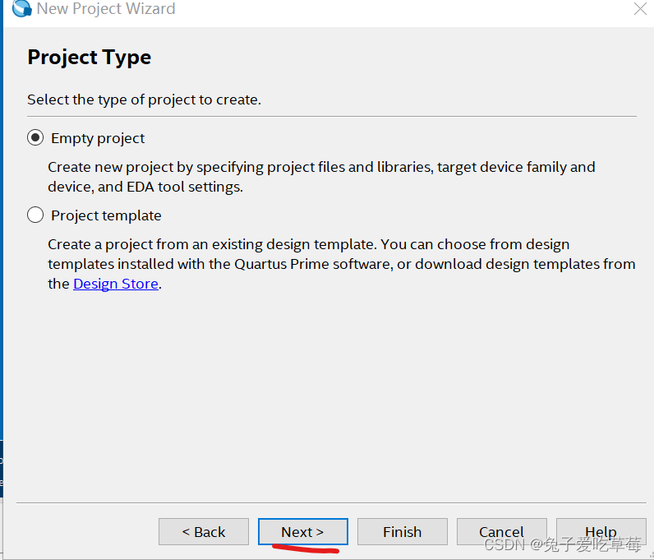
Task: Click the 'New Project Wizard' window title
Action: pyautogui.click(x=106, y=8)
